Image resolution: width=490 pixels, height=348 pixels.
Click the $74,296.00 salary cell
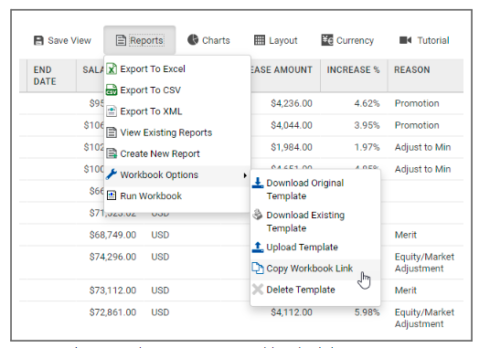112,257
